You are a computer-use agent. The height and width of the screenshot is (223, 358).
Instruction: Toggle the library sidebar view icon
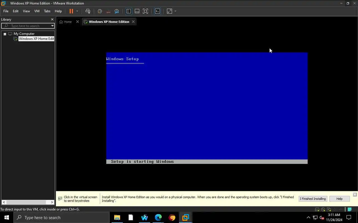pos(129,11)
